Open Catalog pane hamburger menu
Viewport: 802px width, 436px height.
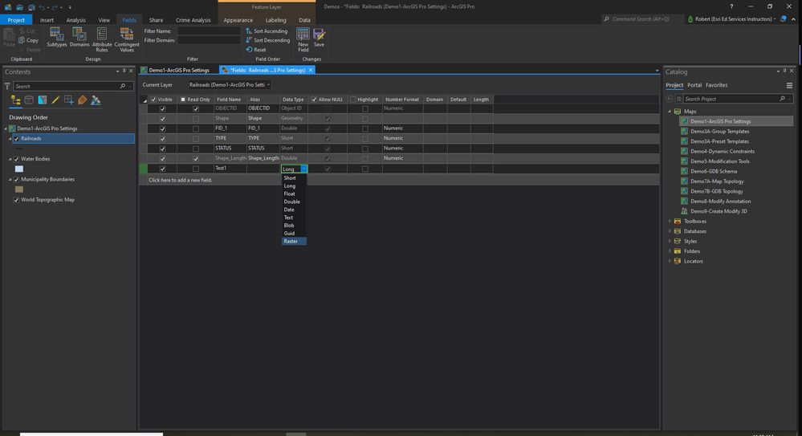(789, 85)
